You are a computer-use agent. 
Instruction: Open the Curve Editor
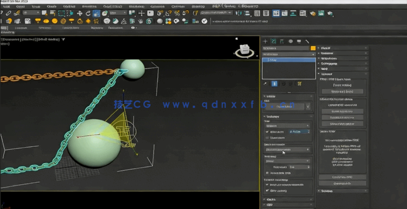point(285,13)
